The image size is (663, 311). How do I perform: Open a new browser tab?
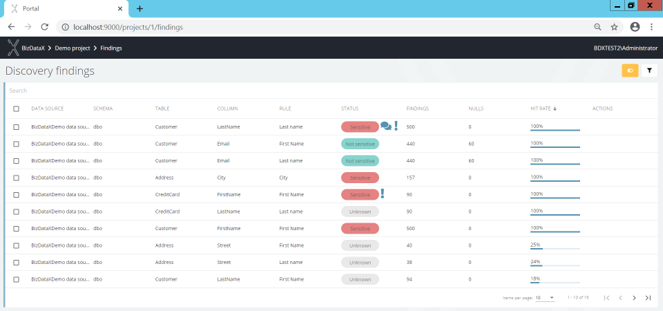pos(140,8)
